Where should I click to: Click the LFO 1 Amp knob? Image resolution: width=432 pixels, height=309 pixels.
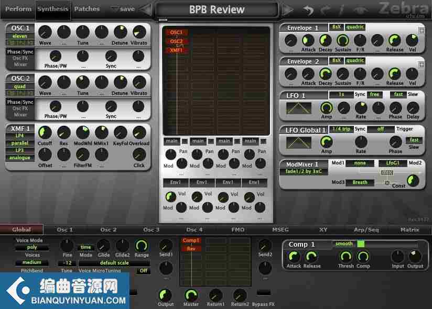point(327,107)
